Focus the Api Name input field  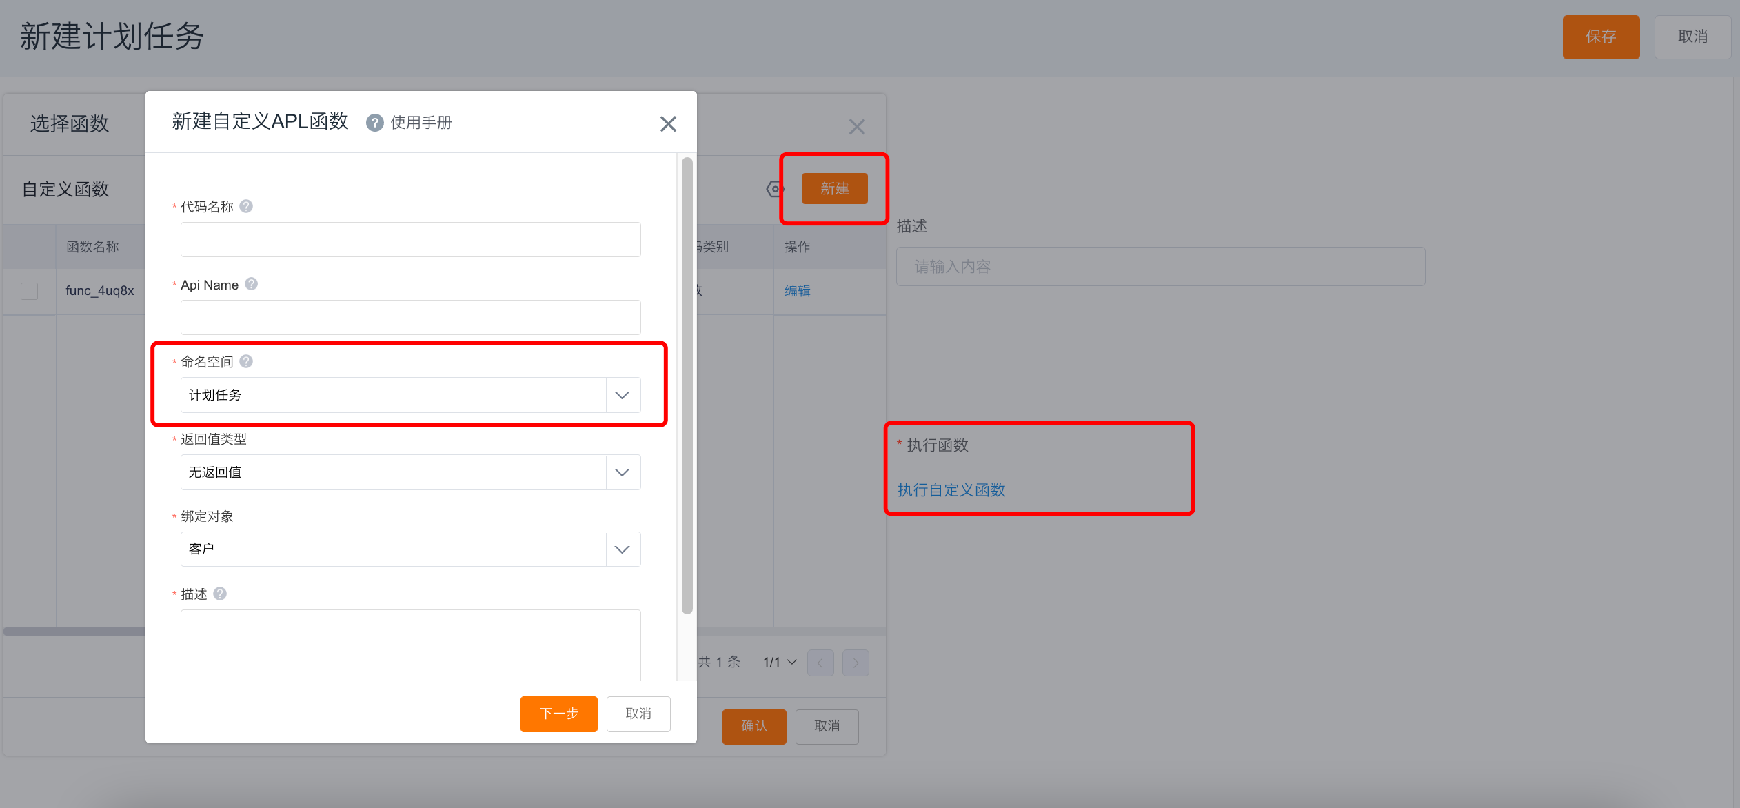(x=411, y=317)
